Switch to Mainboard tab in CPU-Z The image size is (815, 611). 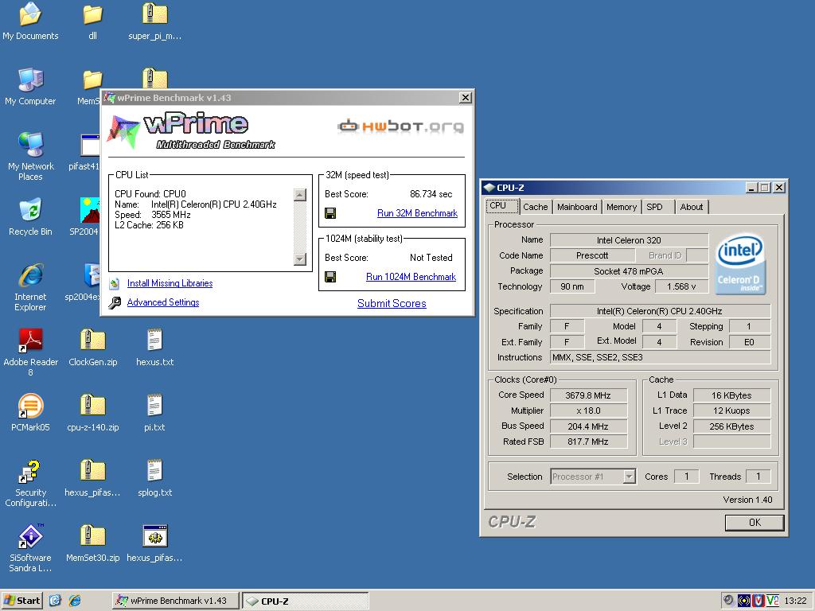coord(577,207)
